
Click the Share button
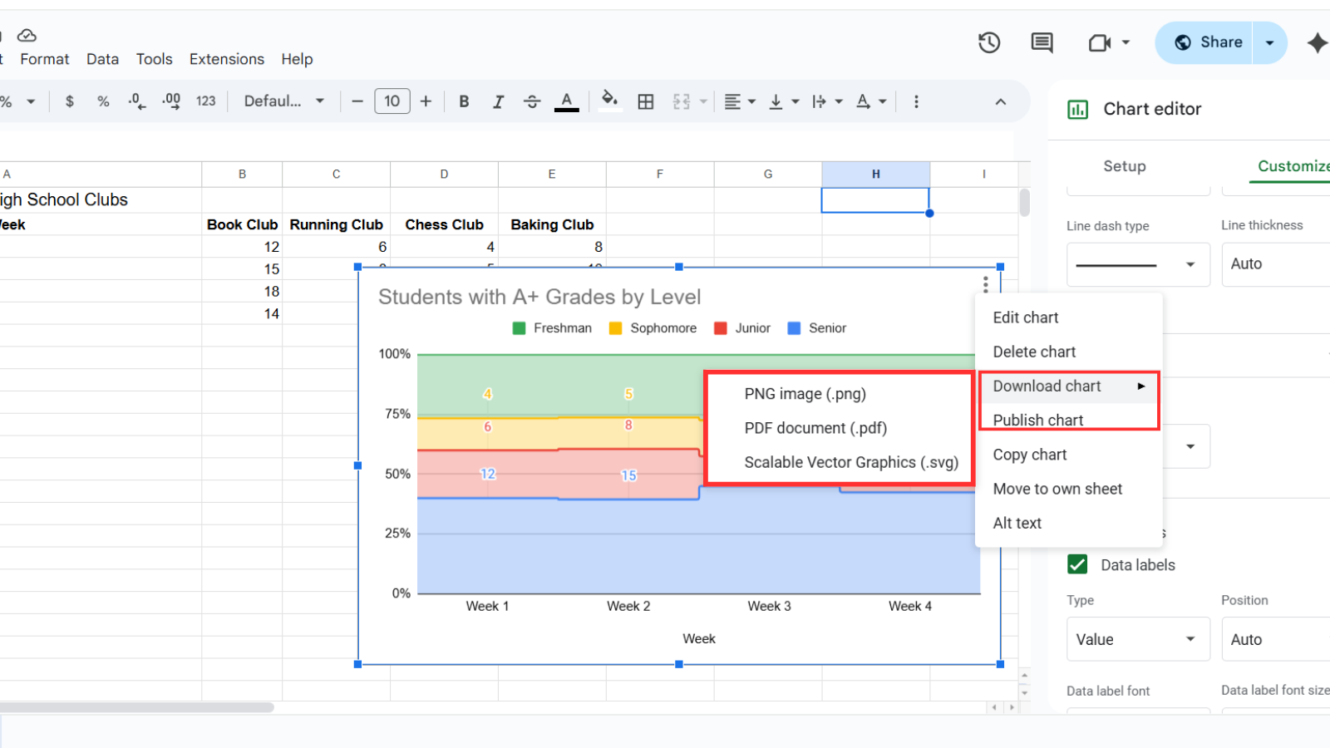(x=1207, y=42)
